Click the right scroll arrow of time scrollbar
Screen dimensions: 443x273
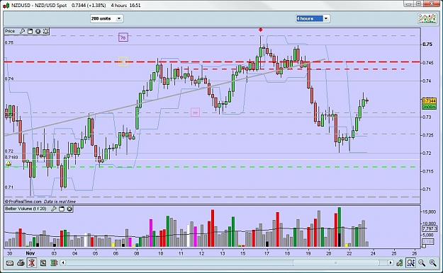click(x=391, y=263)
